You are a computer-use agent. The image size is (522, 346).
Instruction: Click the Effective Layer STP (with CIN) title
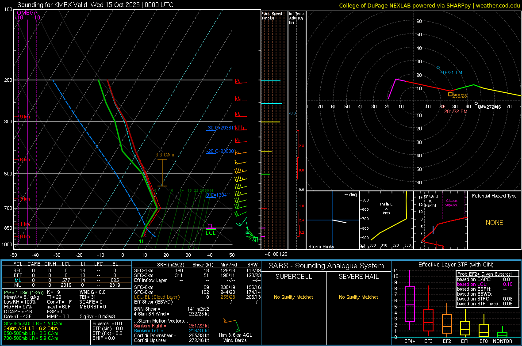pos(456,265)
